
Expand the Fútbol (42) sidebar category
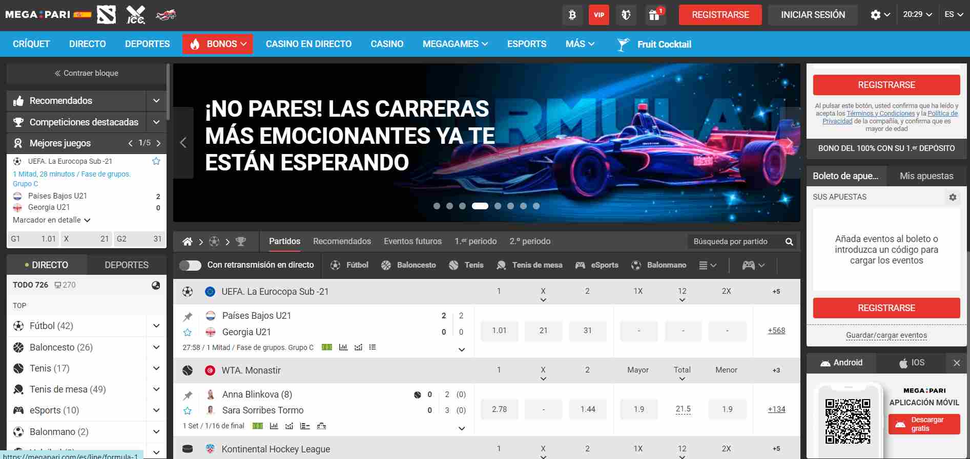pos(156,326)
